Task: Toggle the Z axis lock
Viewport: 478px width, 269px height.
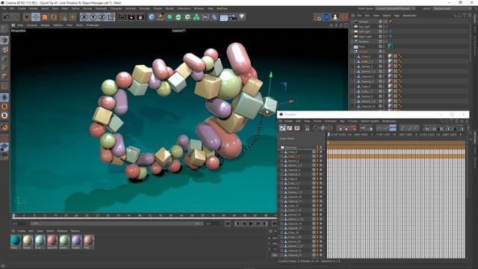Action: tap(102, 17)
